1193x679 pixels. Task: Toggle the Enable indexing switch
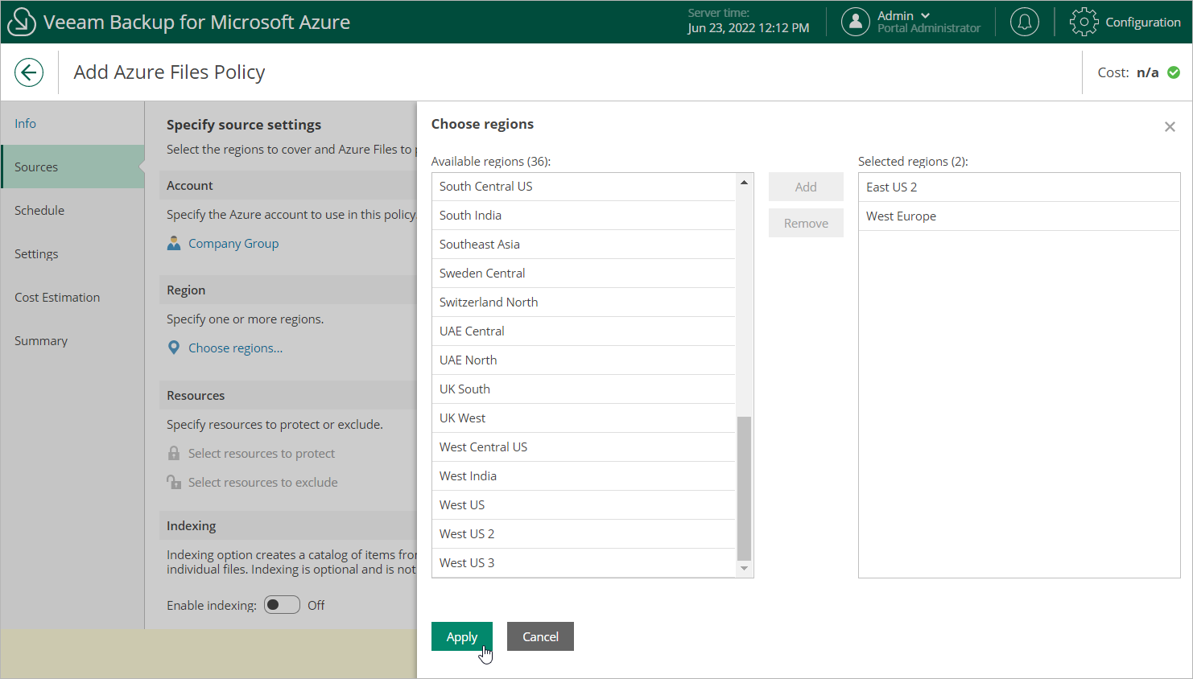(282, 605)
